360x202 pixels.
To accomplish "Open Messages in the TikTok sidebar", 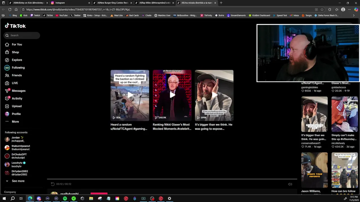I will coord(15,91).
